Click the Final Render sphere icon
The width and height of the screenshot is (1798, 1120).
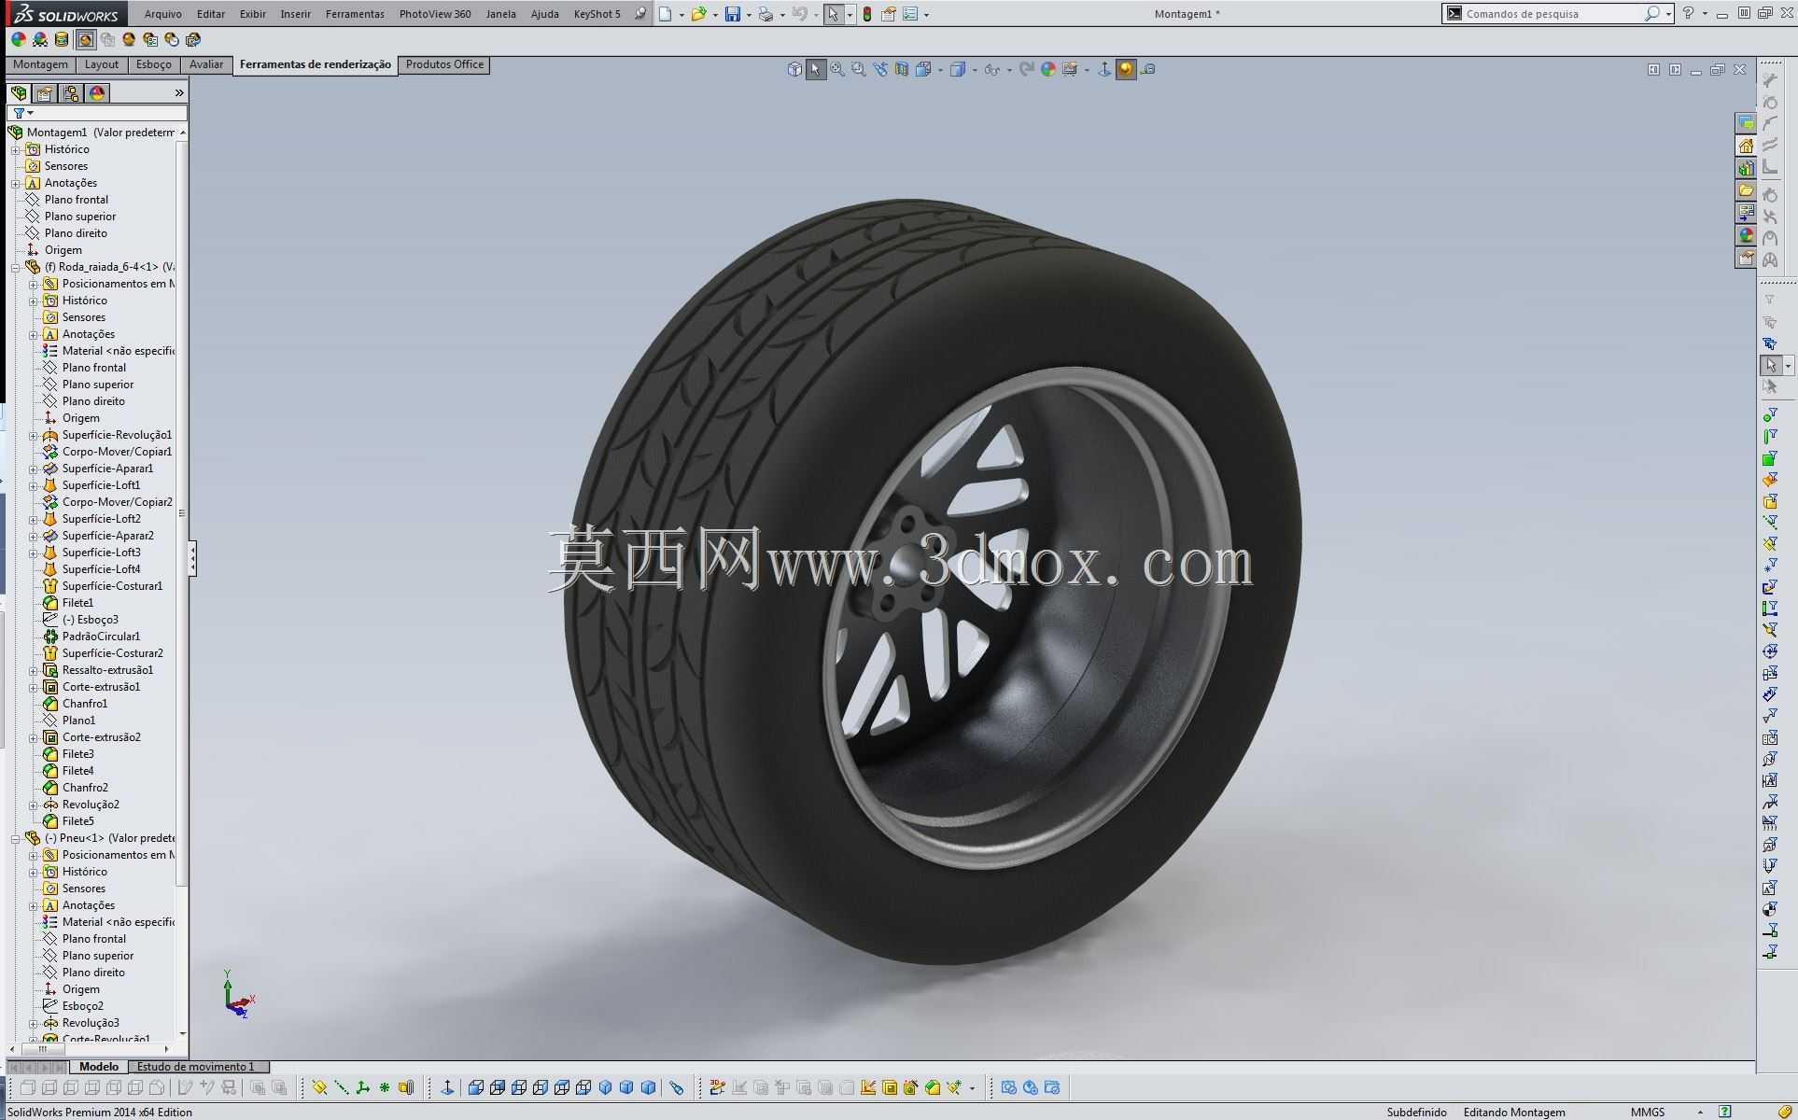point(129,39)
